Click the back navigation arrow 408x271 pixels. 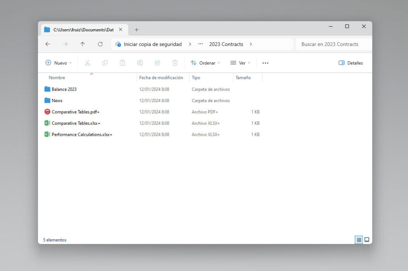(48, 44)
